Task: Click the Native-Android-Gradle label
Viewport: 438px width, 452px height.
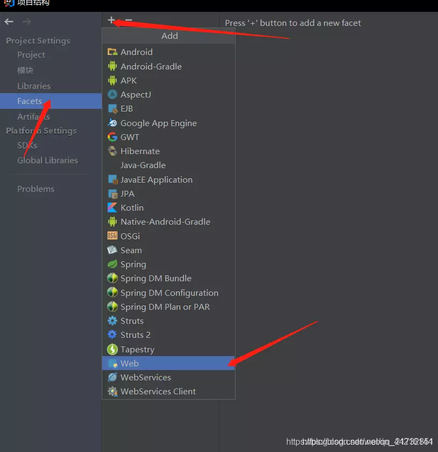Action: (165, 221)
